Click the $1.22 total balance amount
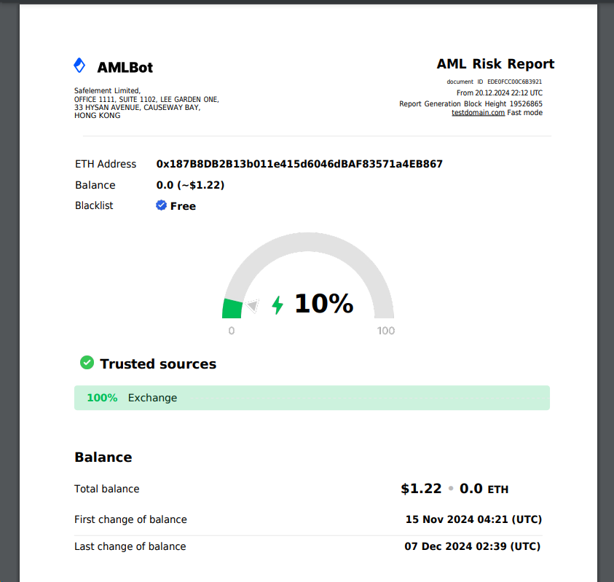The image size is (614, 582). tap(421, 489)
